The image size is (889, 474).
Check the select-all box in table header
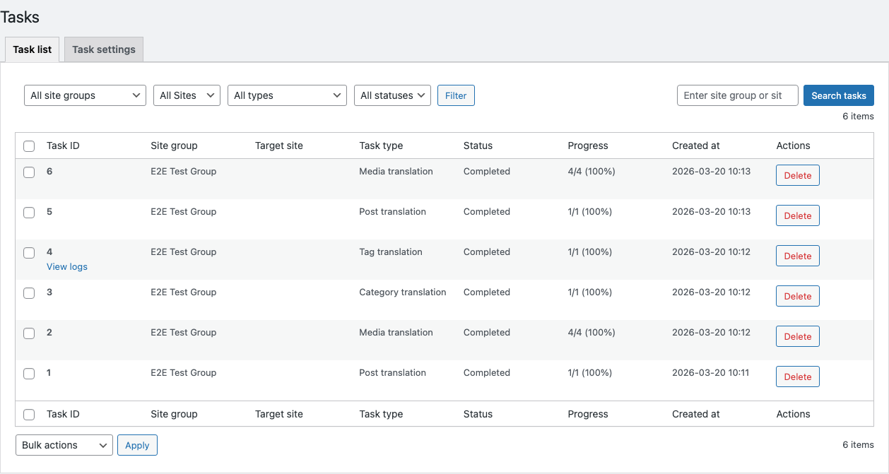click(x=29, y=146)
